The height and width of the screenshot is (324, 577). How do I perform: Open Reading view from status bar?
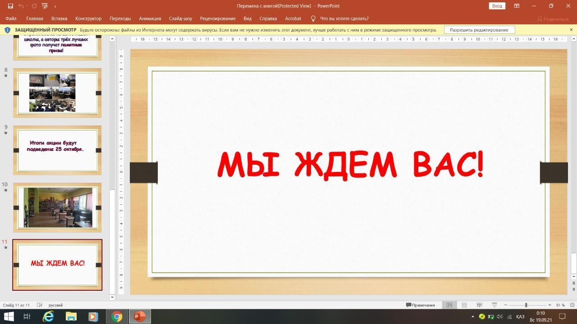tap(479, 305)
